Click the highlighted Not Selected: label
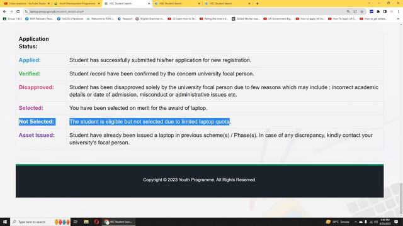 click(x=37, y=121)
